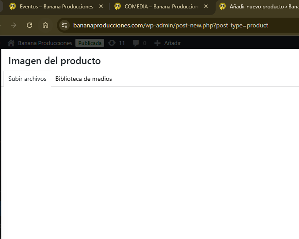299x239 pixels.
Task: Click the Eventos tab favicon
Action: (13, 7)
